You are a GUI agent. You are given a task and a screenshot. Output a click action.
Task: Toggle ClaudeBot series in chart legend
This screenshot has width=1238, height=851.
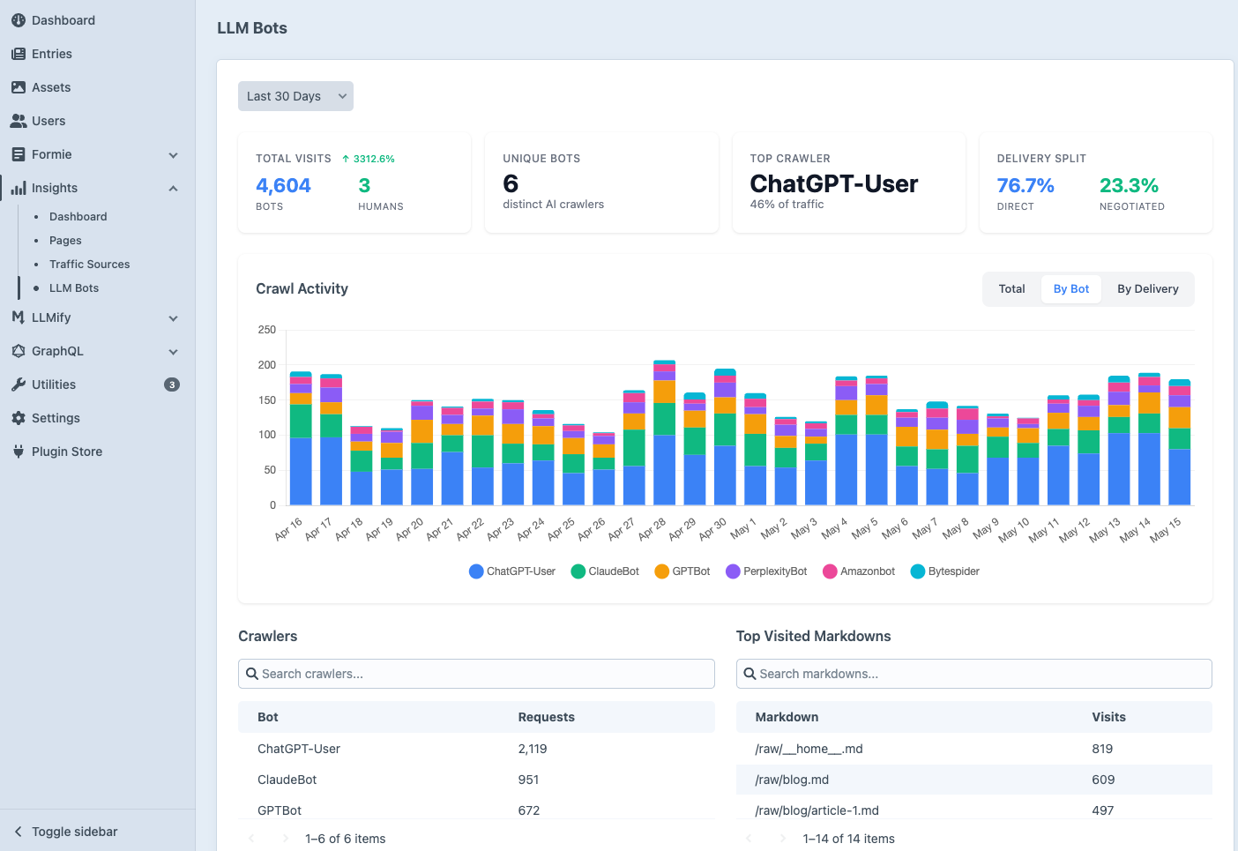pos(605,571)
